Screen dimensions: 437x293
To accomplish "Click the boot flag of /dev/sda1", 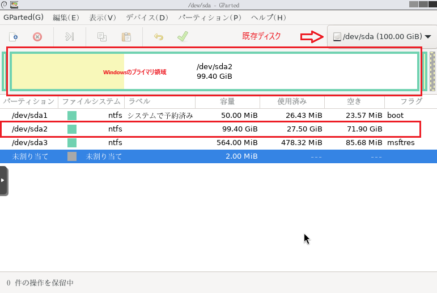I will pos(395,116).
